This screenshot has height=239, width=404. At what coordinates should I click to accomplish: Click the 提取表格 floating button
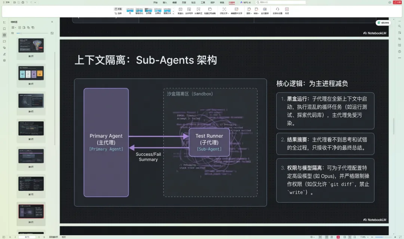pyautogui.click(x=383, y=23)
